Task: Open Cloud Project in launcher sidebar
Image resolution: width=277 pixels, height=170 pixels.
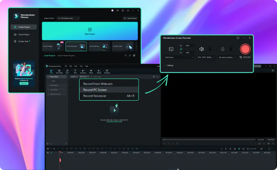Action: [x=24, y=34]
